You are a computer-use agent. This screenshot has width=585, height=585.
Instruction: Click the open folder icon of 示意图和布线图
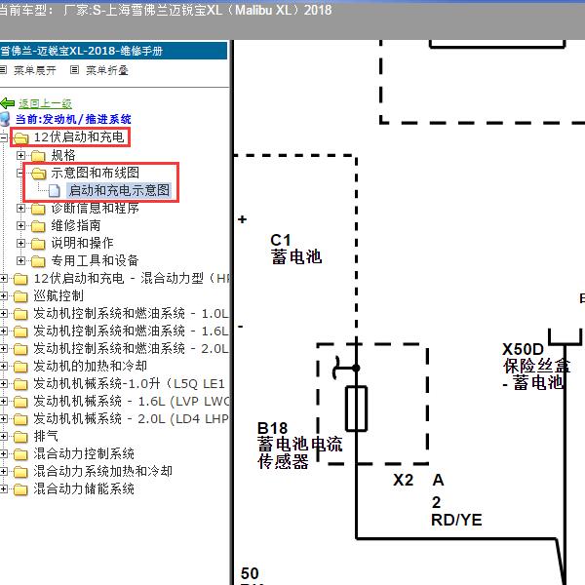38,174
